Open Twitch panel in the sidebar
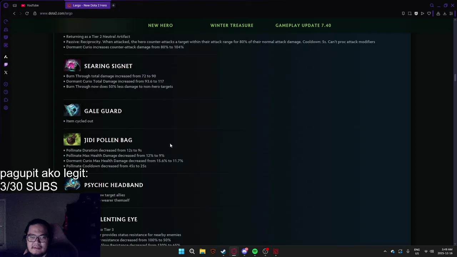The width and height of the screenshot is (457, 257). click(6, 65)
